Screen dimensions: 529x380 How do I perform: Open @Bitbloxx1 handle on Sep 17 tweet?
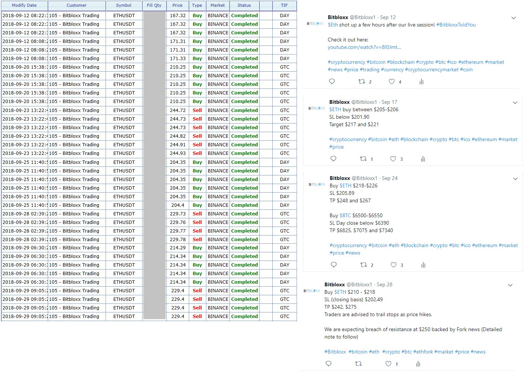(x=364, y=102)
